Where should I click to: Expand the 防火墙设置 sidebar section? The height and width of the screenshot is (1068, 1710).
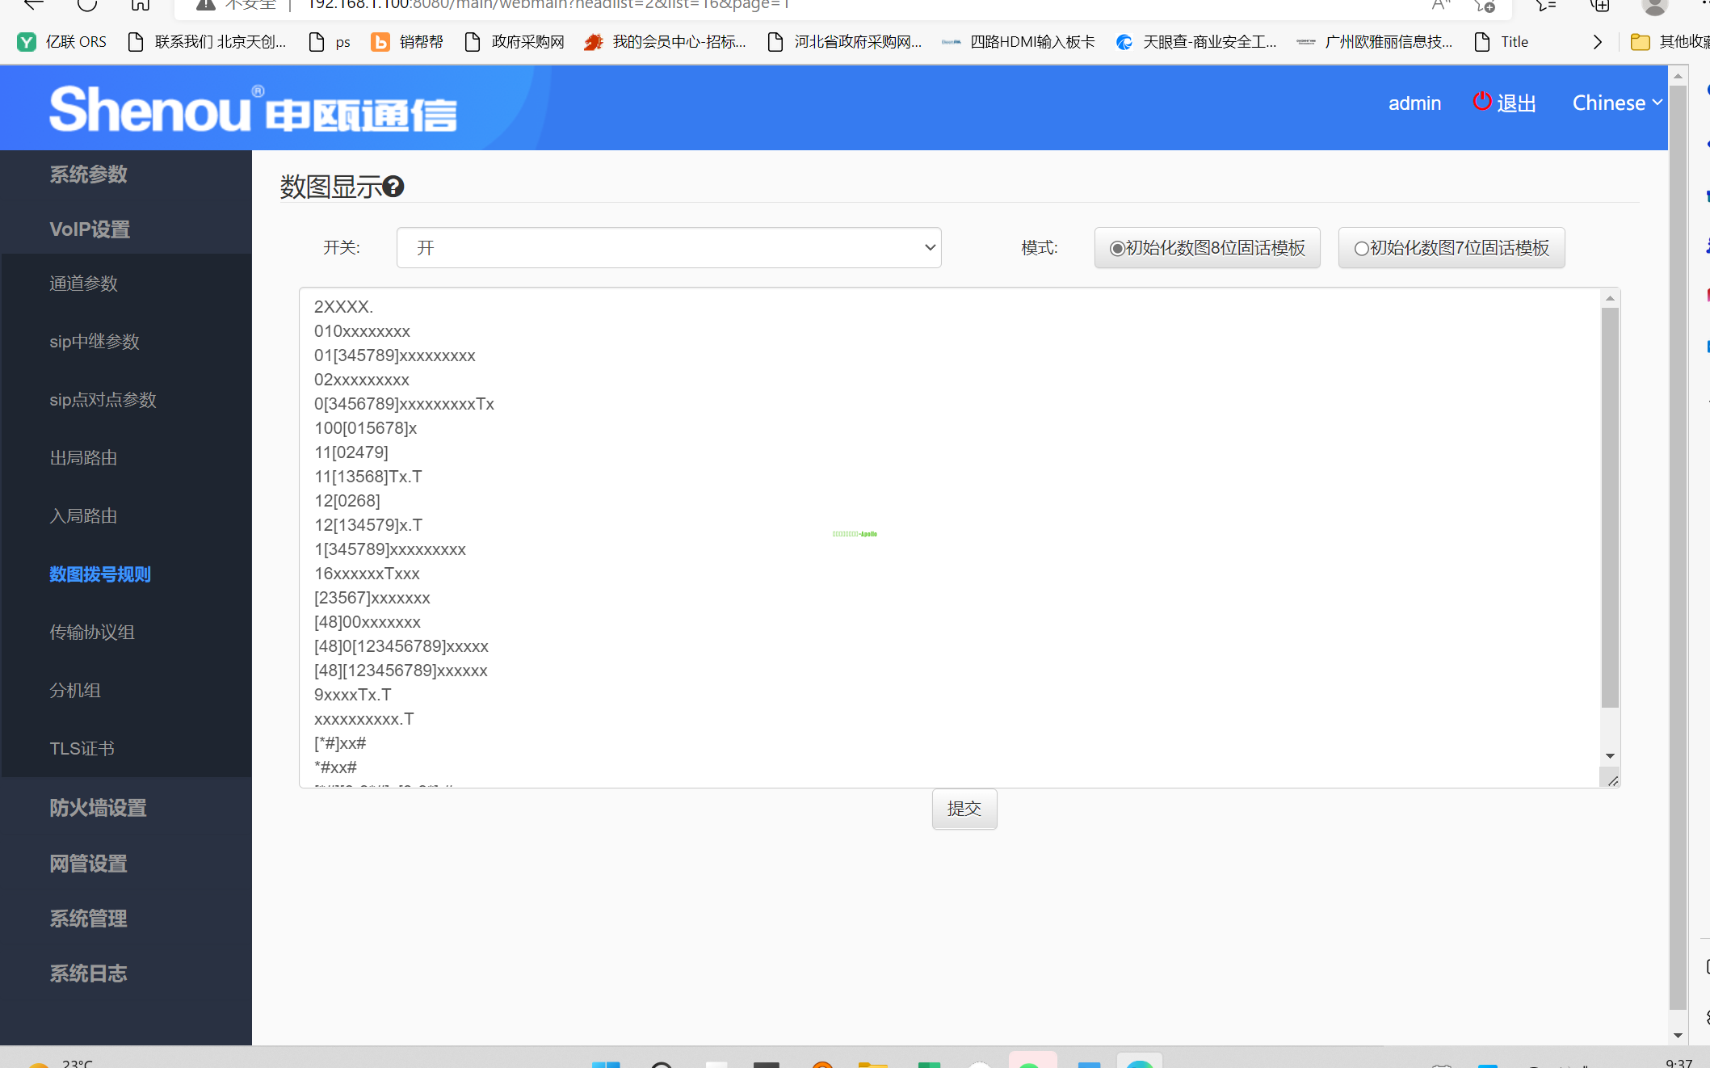click(x=98, y=808)
